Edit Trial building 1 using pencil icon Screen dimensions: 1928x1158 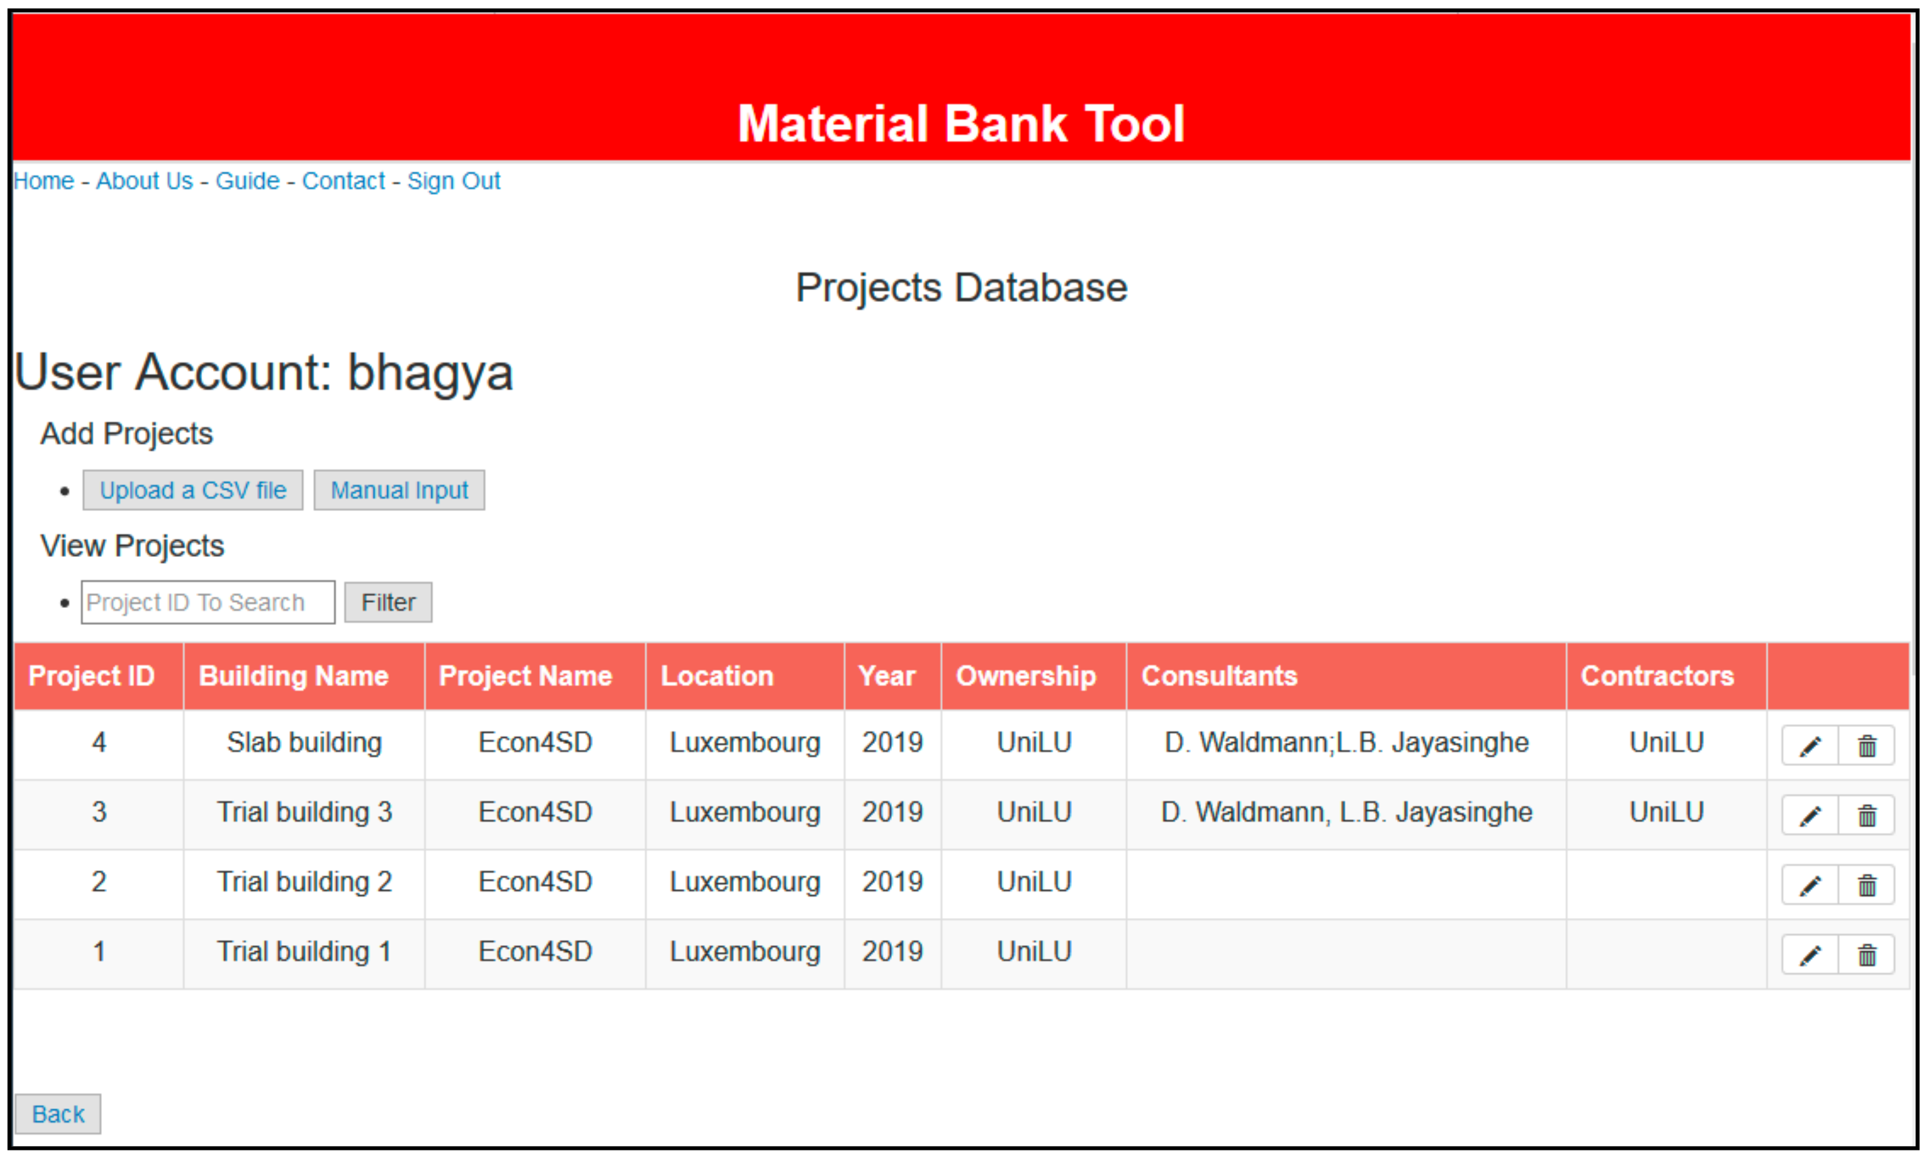pos(1810,954)
